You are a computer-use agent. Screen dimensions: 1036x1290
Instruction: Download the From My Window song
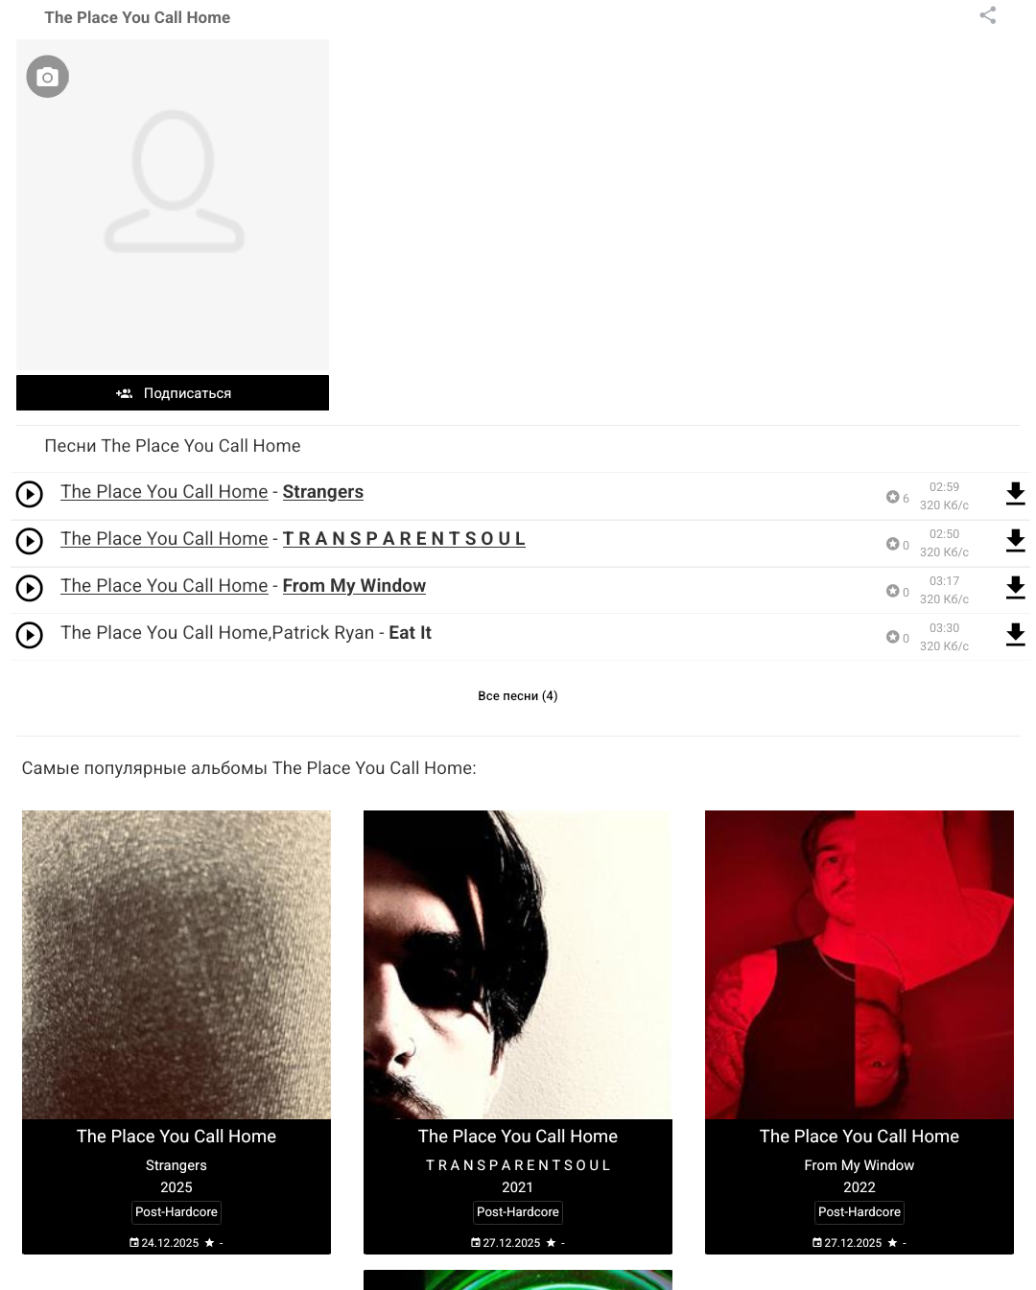tap(1015, 588)
